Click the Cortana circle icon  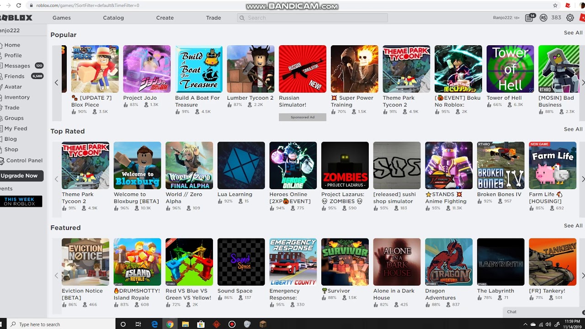[x=123, y=324]
